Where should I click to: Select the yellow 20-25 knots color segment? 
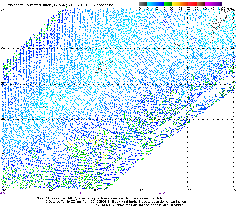pyautogui.click(x=176, y=4)
